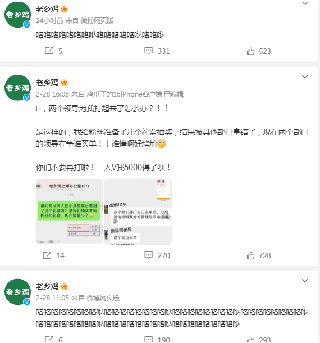Expand the options chevron of the 2-28 11:05 post

click(305, 281)
